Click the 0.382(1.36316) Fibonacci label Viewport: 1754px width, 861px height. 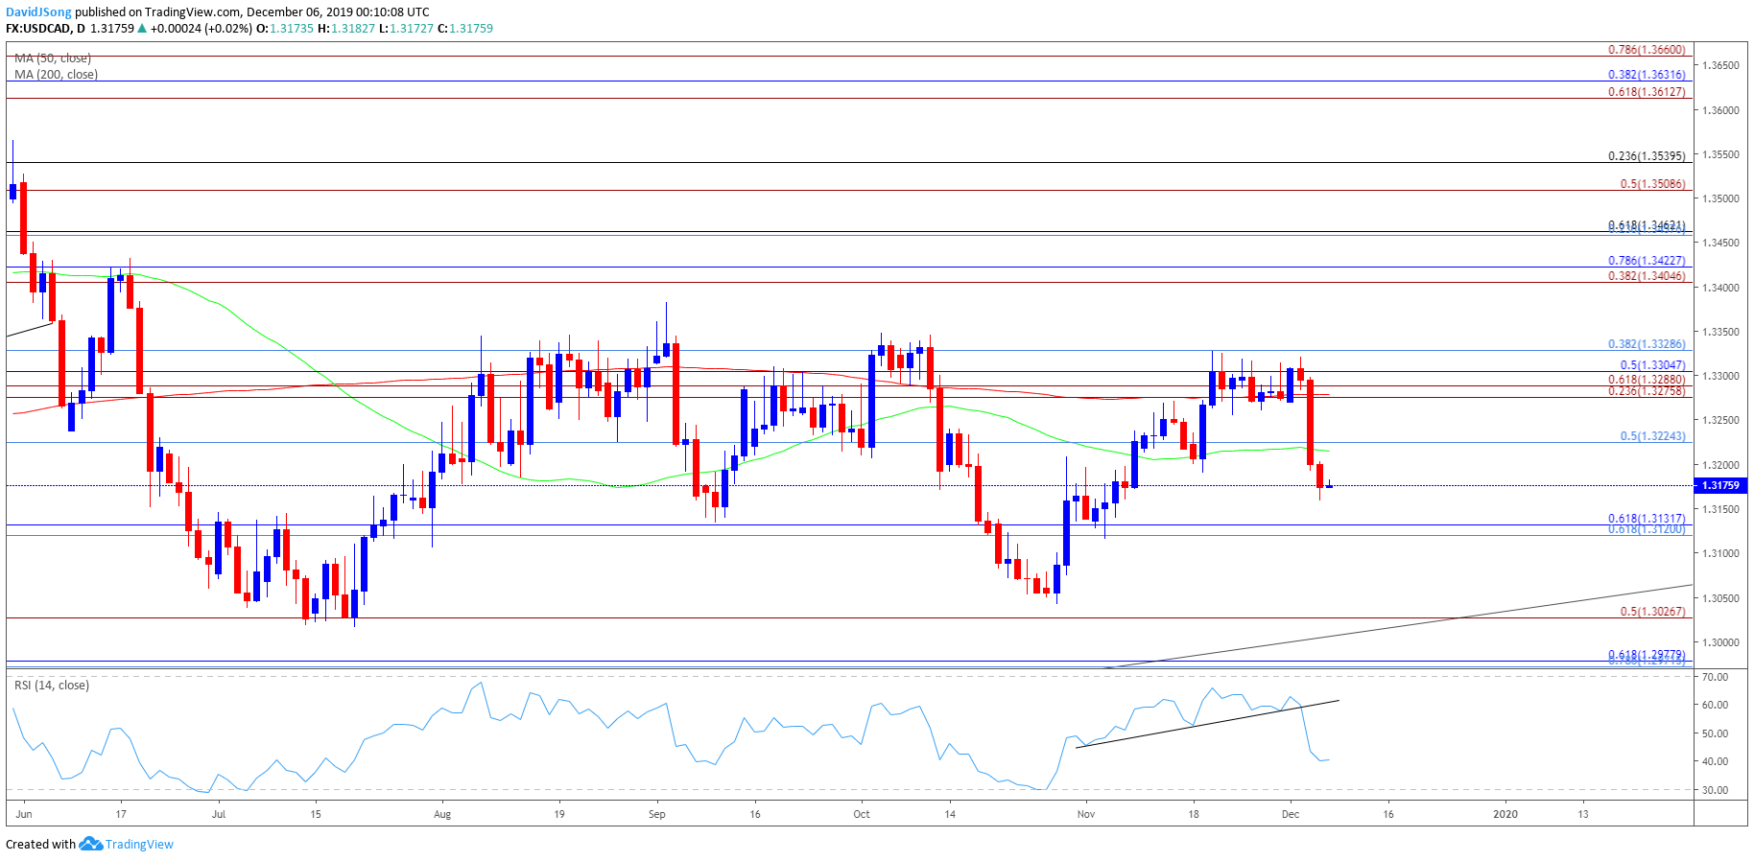tap(1647, 75)
